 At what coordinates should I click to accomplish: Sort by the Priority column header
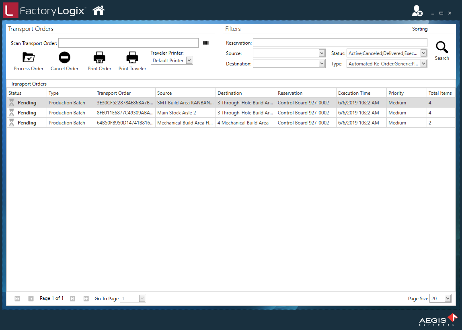[x=396, y=93]
